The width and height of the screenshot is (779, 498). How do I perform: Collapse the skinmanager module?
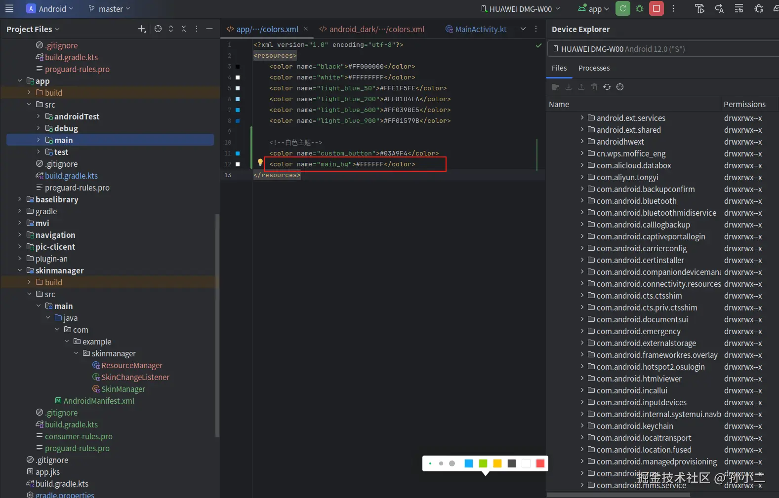coord(20,270)
